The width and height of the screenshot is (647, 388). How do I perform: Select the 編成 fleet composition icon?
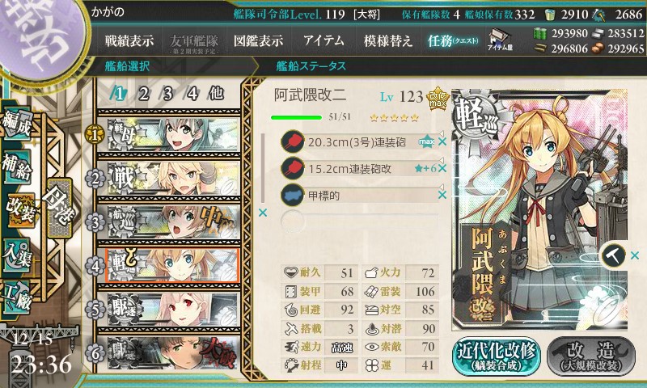tap(17, 124)
